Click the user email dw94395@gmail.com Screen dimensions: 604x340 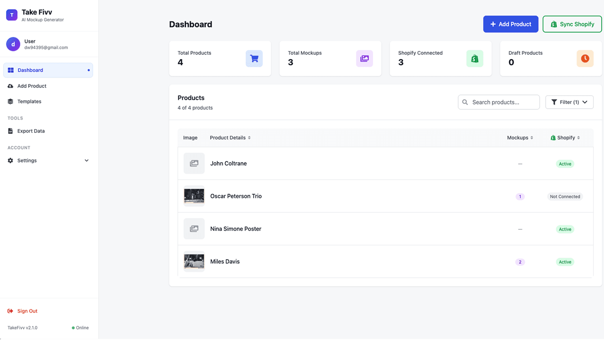[x=46, y=48]
